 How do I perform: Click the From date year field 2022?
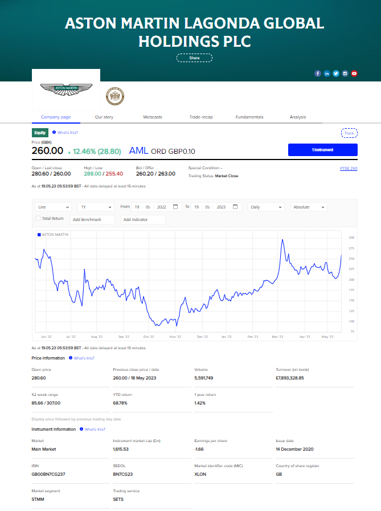click(x=161, y=207)
